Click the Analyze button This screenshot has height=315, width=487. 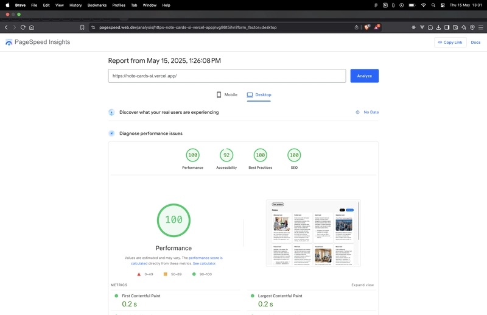364,76
